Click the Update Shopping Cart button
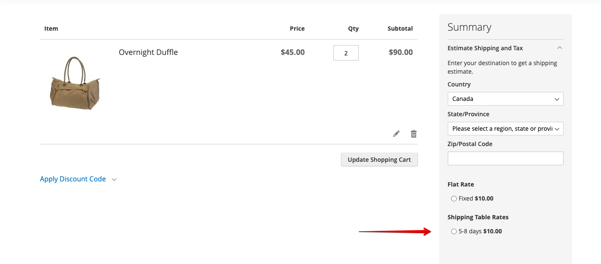This screenshot has width=601, height=264. point(379,160)
